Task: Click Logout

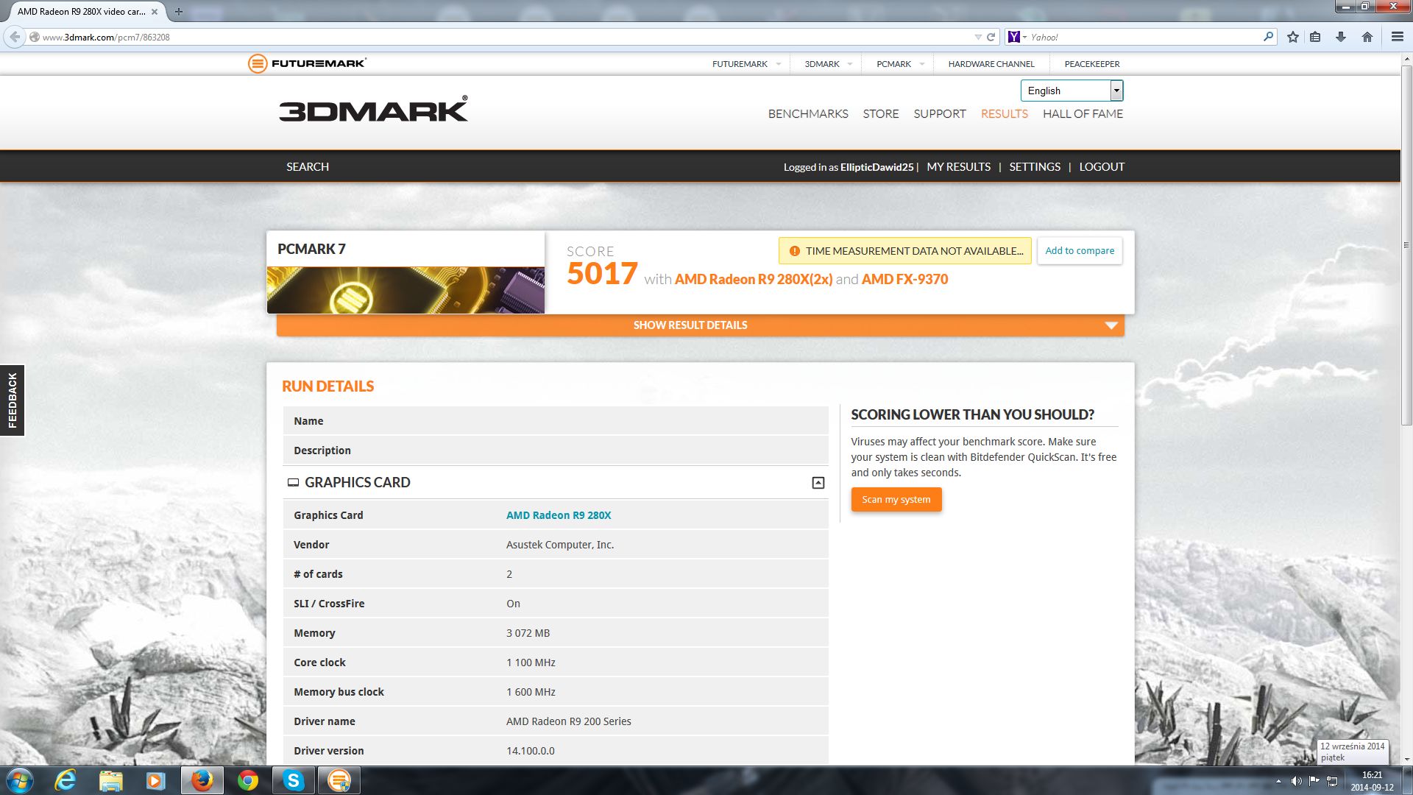Action: [1102, 167]
